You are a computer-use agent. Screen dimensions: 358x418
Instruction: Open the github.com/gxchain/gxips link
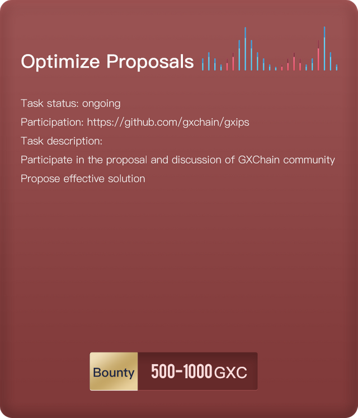[x=168, y=122]
